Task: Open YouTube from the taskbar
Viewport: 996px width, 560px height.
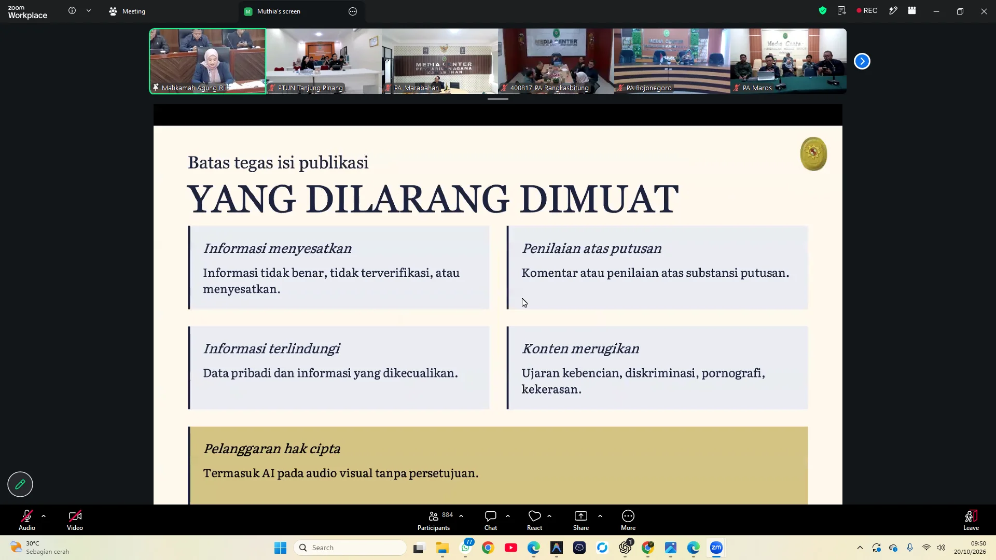Action: [511, 548]
